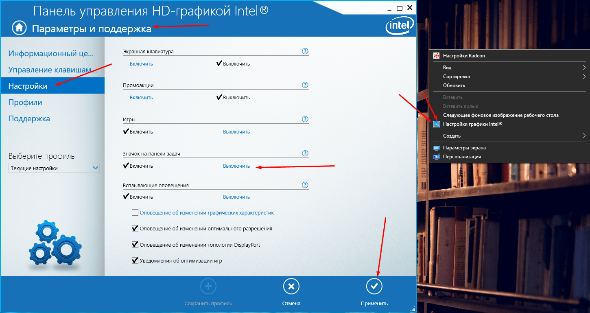Open Управление клавишами sidebar tab
This screenshot has height=313, width=590.
point(52,70)
